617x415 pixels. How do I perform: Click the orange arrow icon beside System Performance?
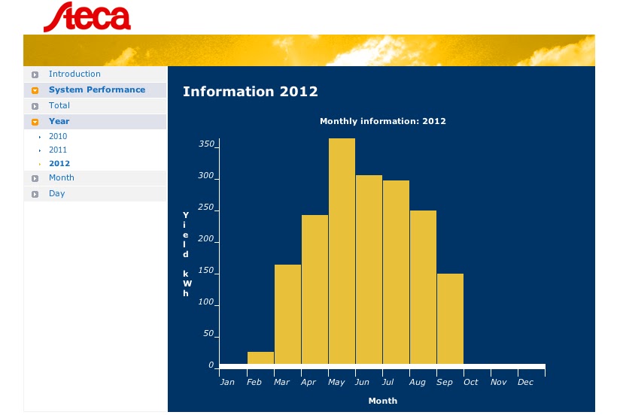coord(35,90)
